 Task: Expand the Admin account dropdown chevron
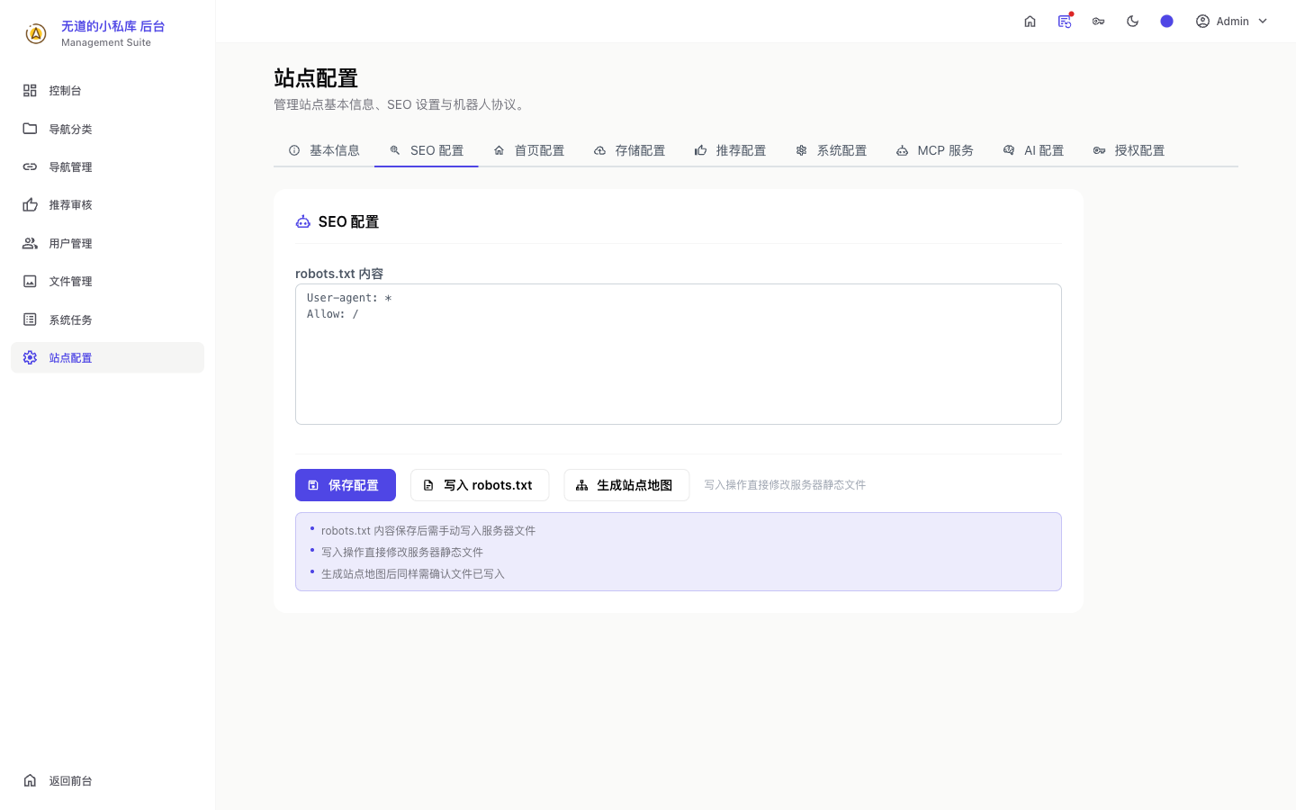tap(1263, 22)
